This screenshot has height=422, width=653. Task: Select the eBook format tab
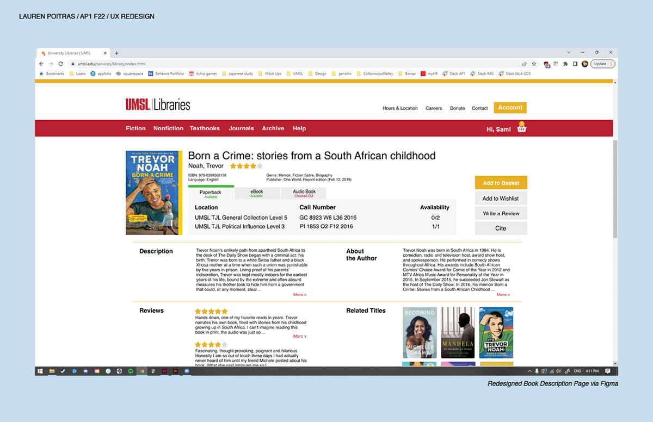point(257,193)
